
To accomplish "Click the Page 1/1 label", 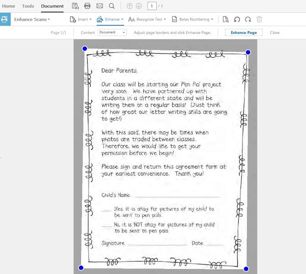I will click(x=58, y=33).
